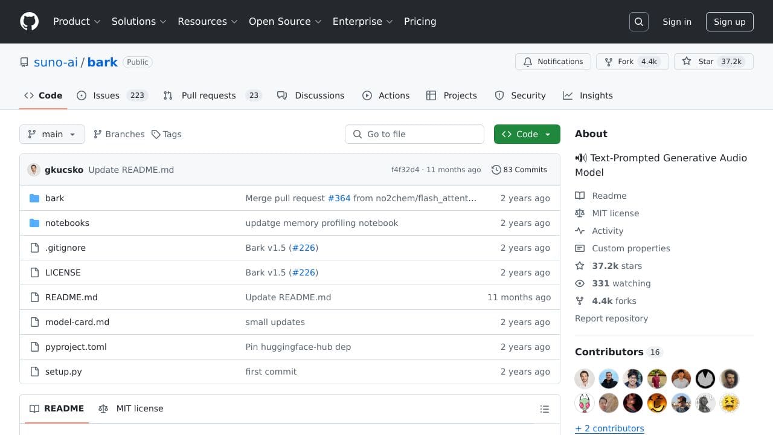Viewport: 773px width, 435px height.
Task: Open Custom properties in About sidebar
Action: (623, 248)
